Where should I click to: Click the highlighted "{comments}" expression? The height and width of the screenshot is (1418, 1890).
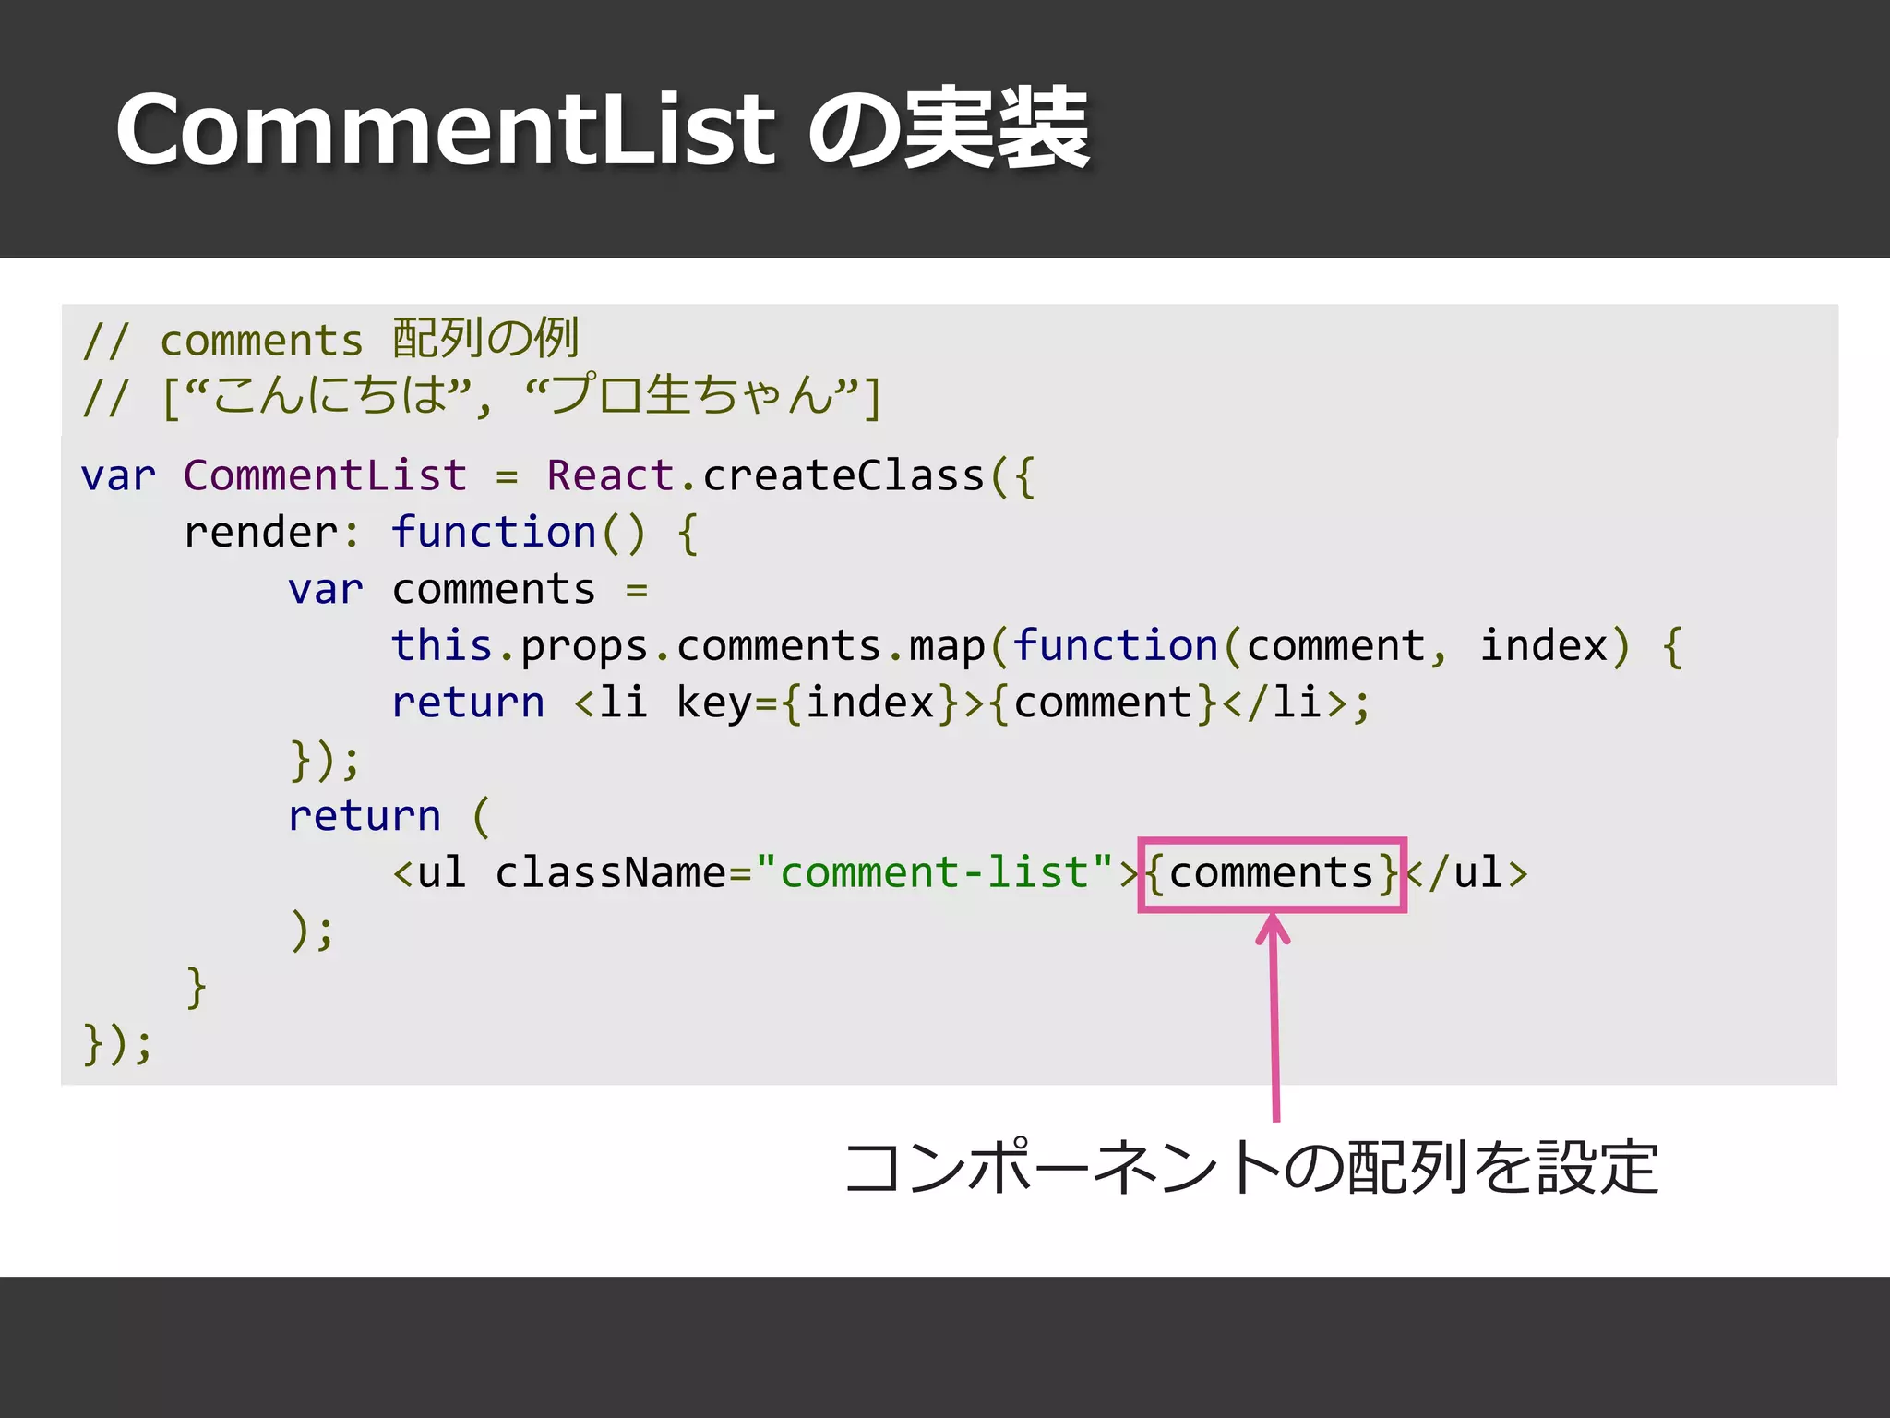click(x=1273, y=874)
